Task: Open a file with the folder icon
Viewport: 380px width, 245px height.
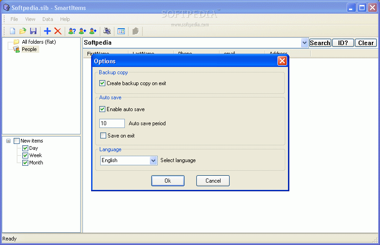Action: (x=23, y=31)
